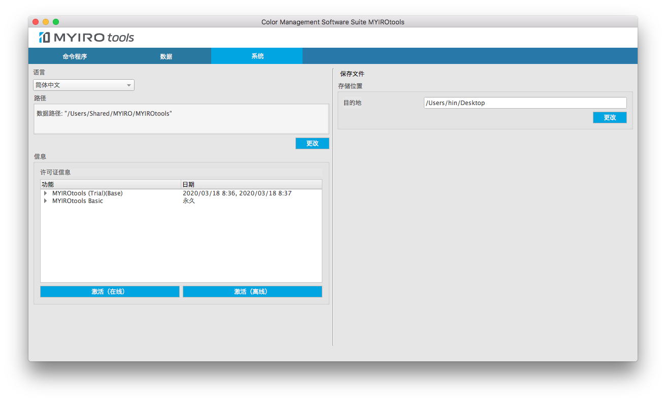Click the 保存文件 heading
This screenshot has width=666, height=402.
point(352,74)
